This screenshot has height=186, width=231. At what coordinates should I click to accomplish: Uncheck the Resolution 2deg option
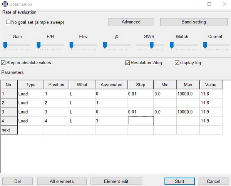(127, 63)
